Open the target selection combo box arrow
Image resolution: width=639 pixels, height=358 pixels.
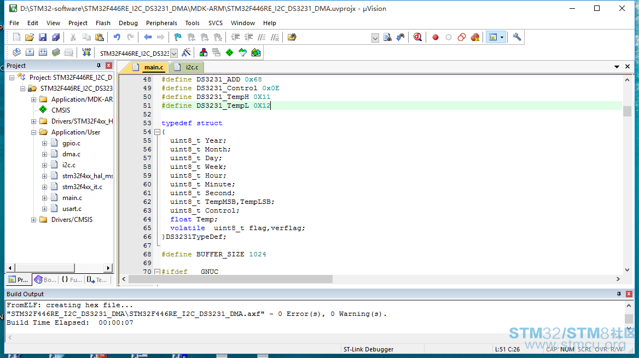point(174,54)
